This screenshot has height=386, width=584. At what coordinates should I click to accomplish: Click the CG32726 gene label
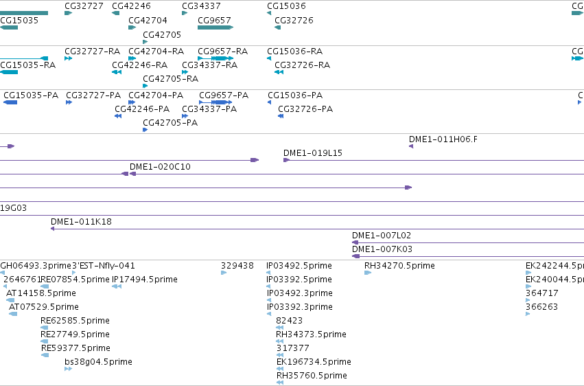coord(294,20)
